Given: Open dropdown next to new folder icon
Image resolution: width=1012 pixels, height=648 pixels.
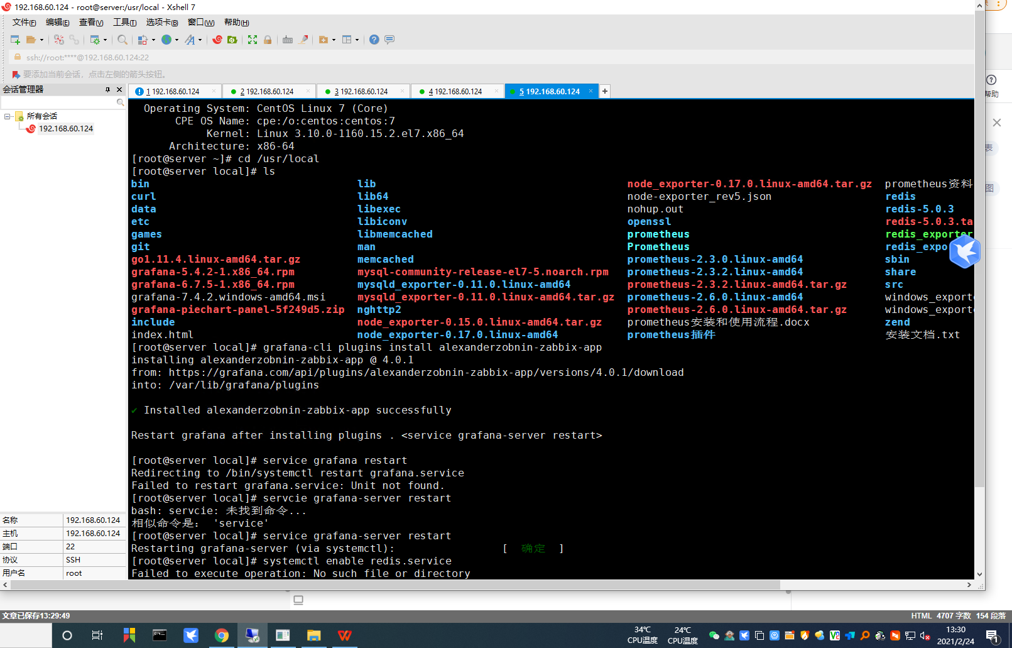Looking at the screenshot, I should [334, 40].
